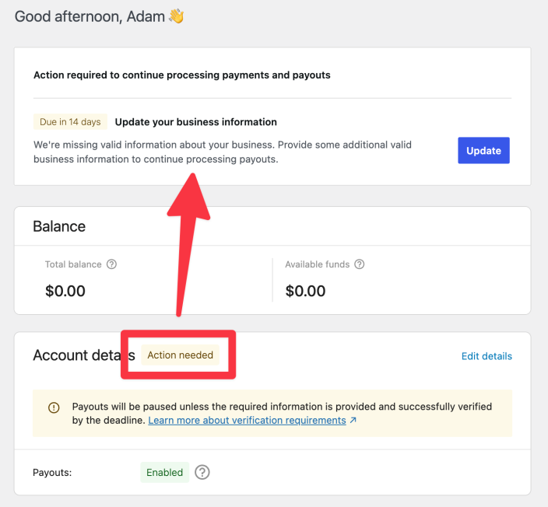The image size is (548, 507).
Task: Click the waving hand emoji in greeting
Action: coord(177,16)
